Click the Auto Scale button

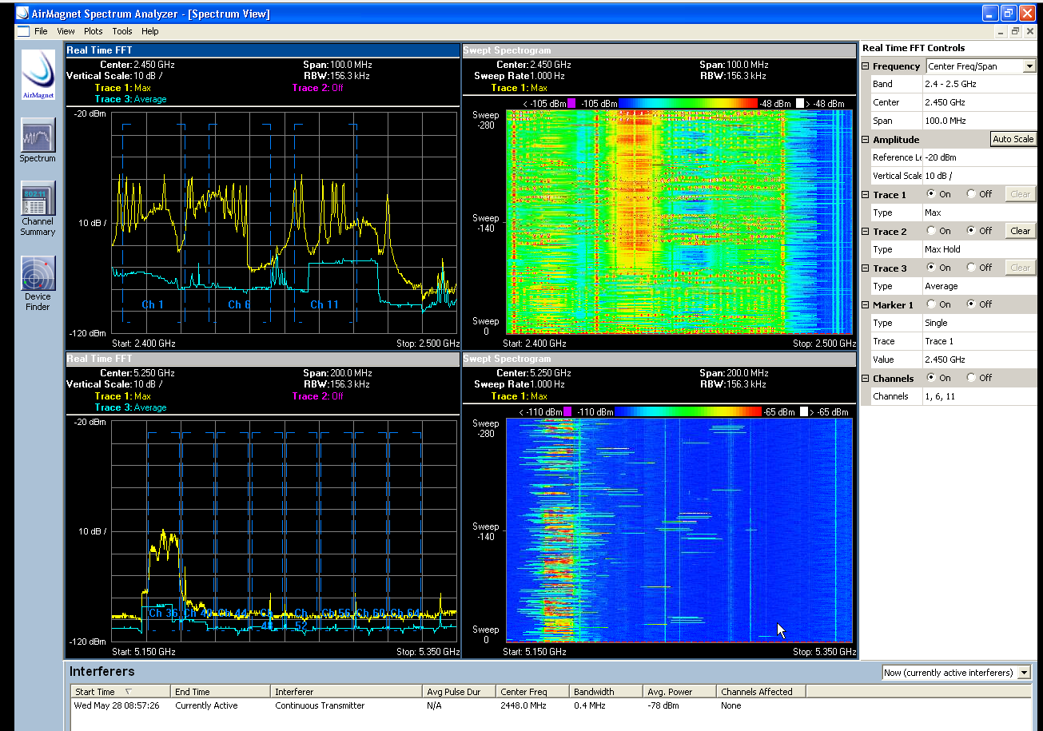point(1013,139)
